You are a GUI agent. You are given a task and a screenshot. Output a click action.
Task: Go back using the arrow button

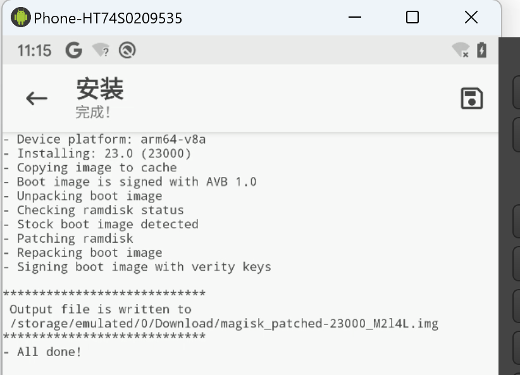(37, 98)
